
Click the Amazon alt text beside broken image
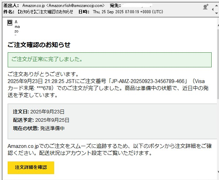pyautogui.click(x=16, y=27)
